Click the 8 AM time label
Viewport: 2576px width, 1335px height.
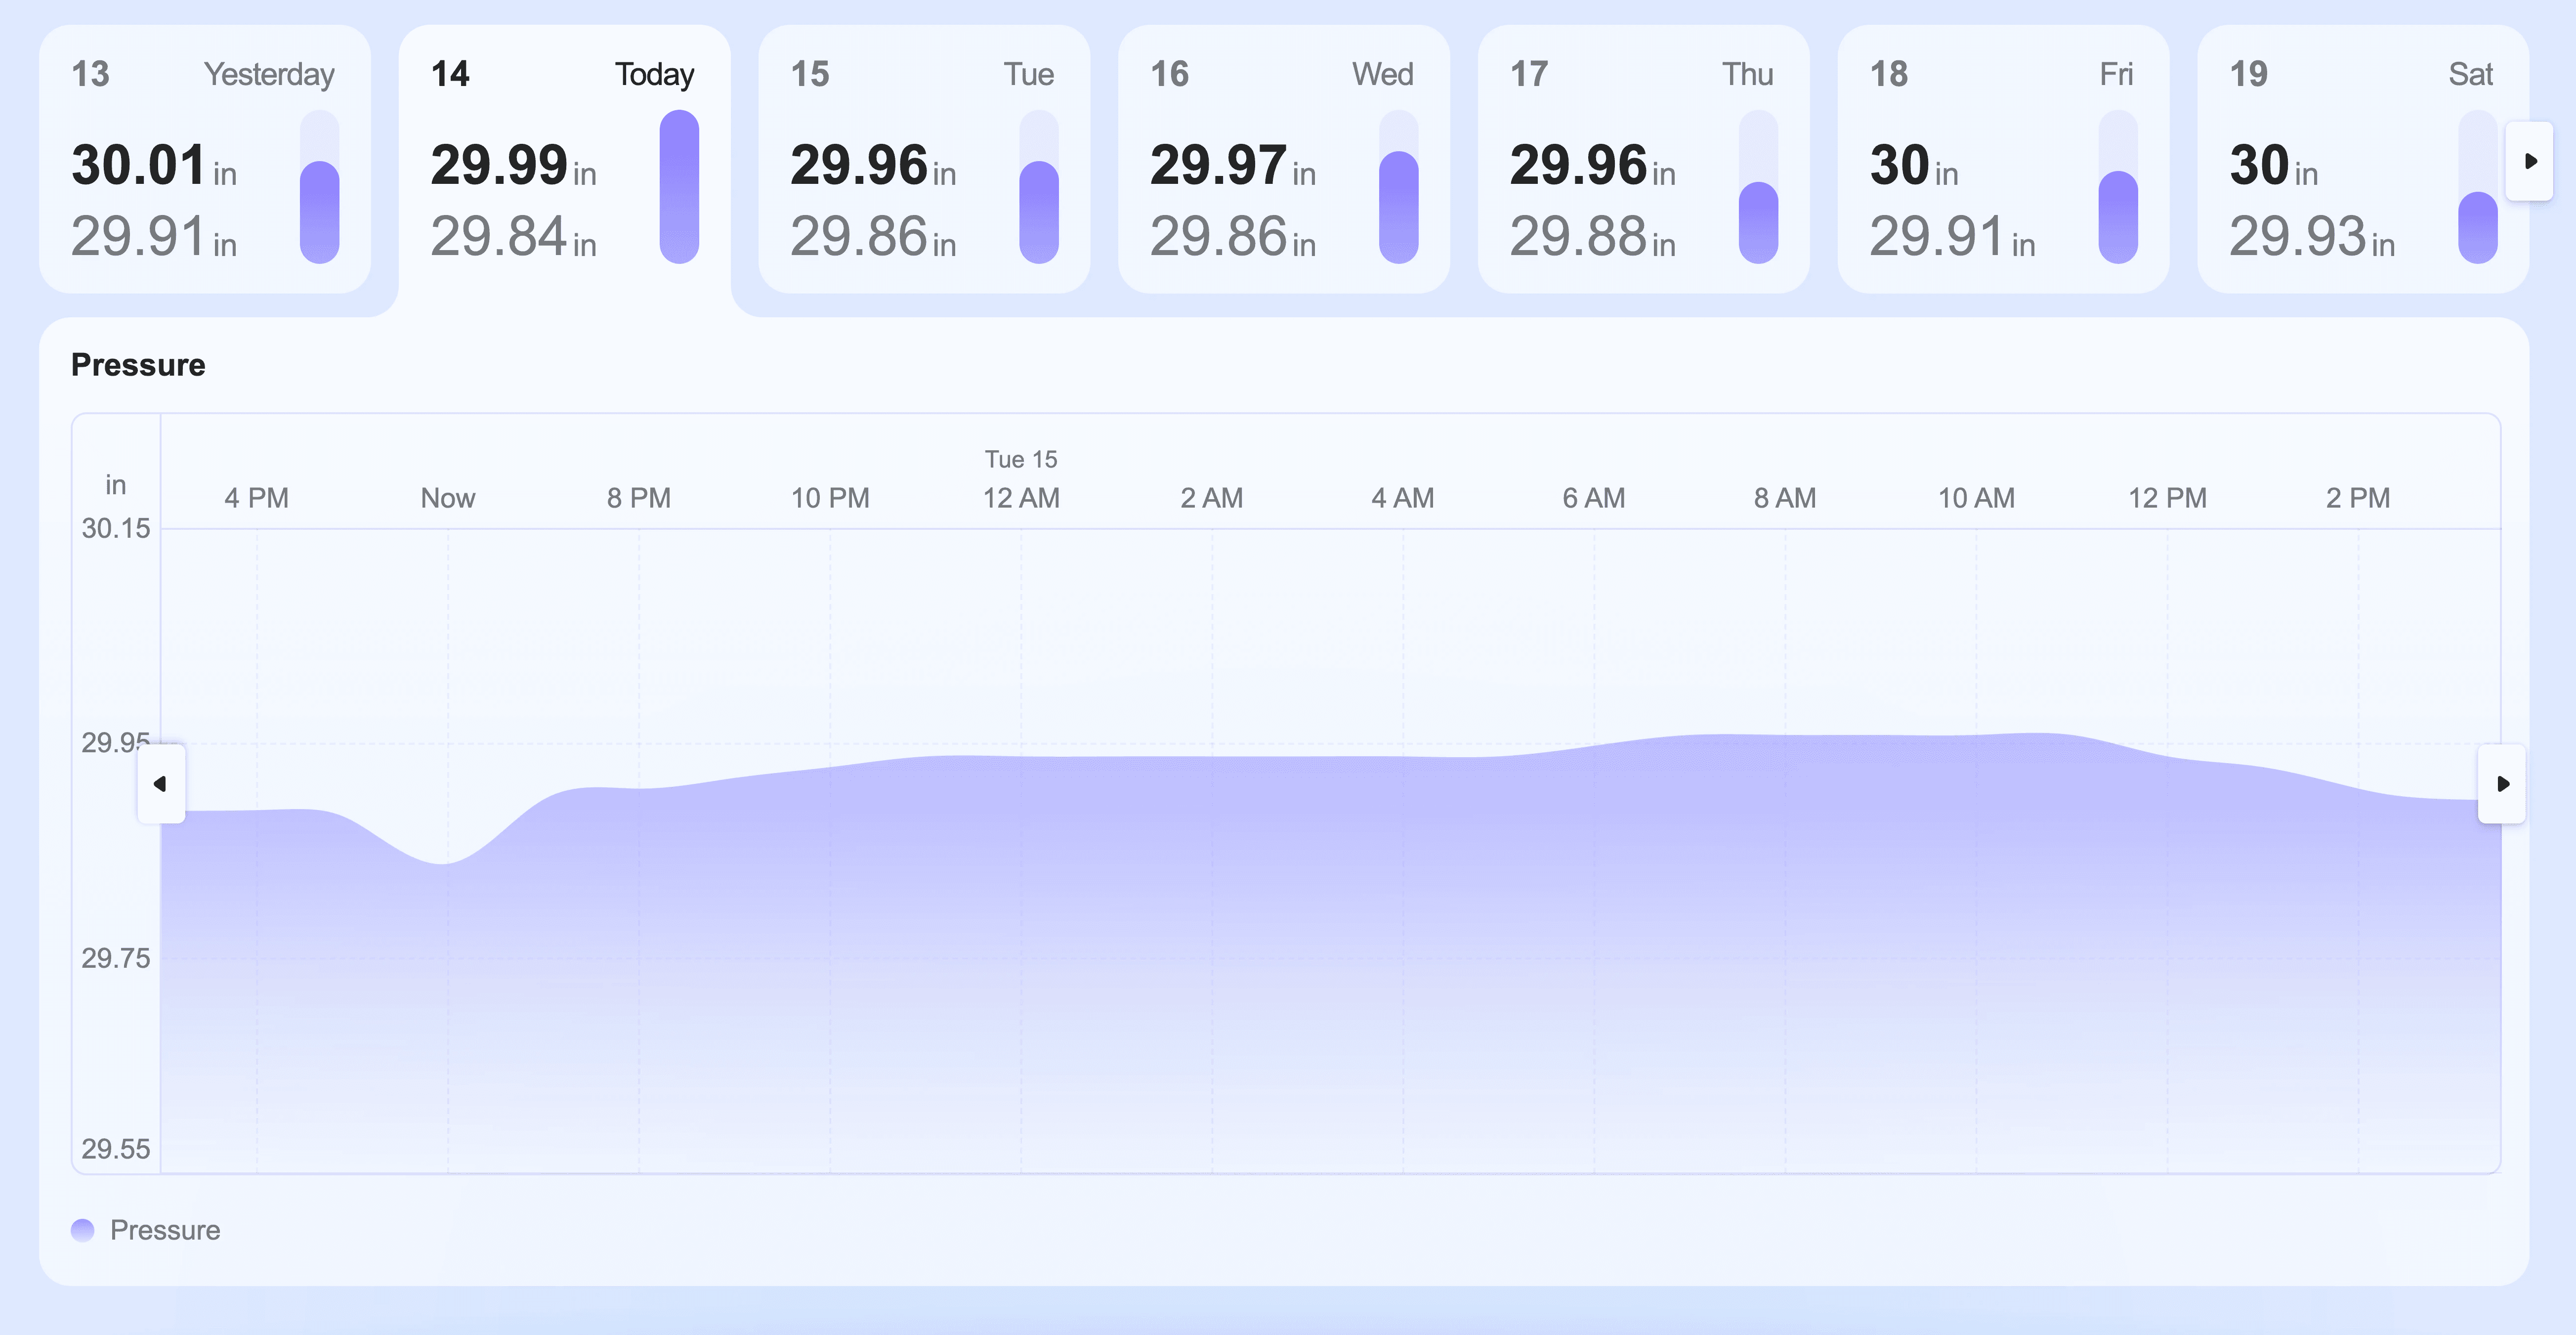click(x=1784, y=498)
